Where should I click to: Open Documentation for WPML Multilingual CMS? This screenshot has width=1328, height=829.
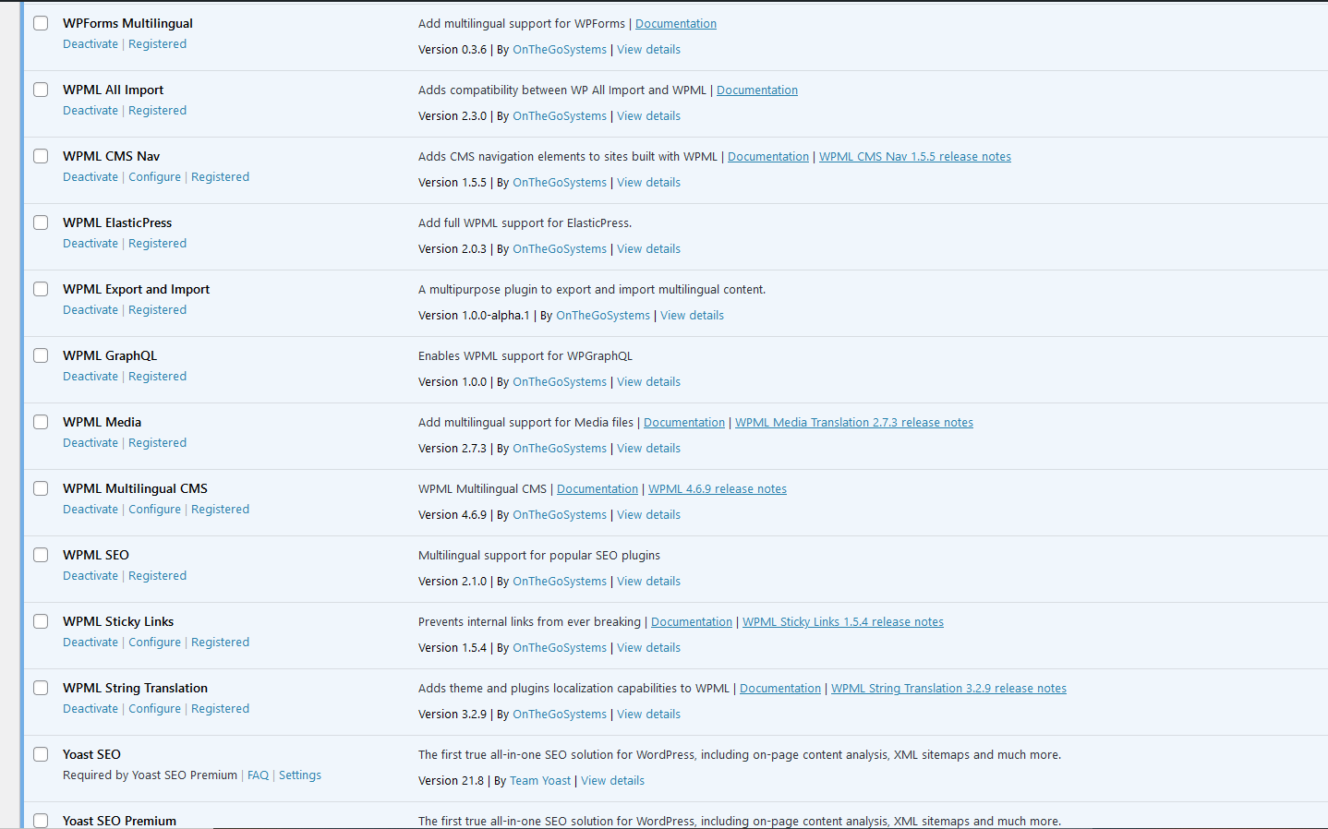point(598,489)
